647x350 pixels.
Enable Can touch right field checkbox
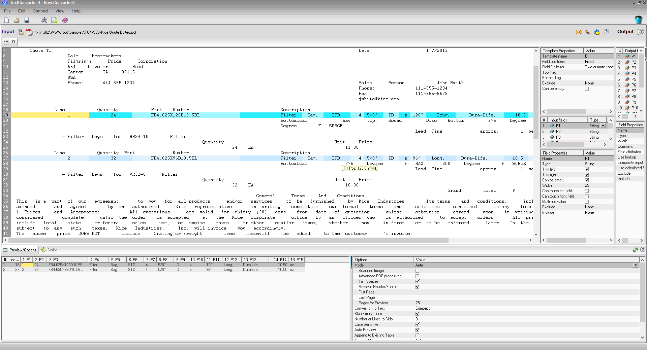click(x=587, y=196)
